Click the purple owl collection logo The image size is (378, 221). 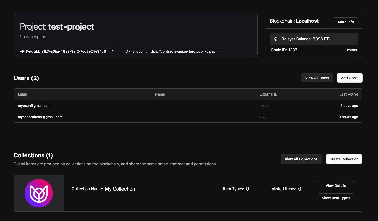tap(39, 193)
